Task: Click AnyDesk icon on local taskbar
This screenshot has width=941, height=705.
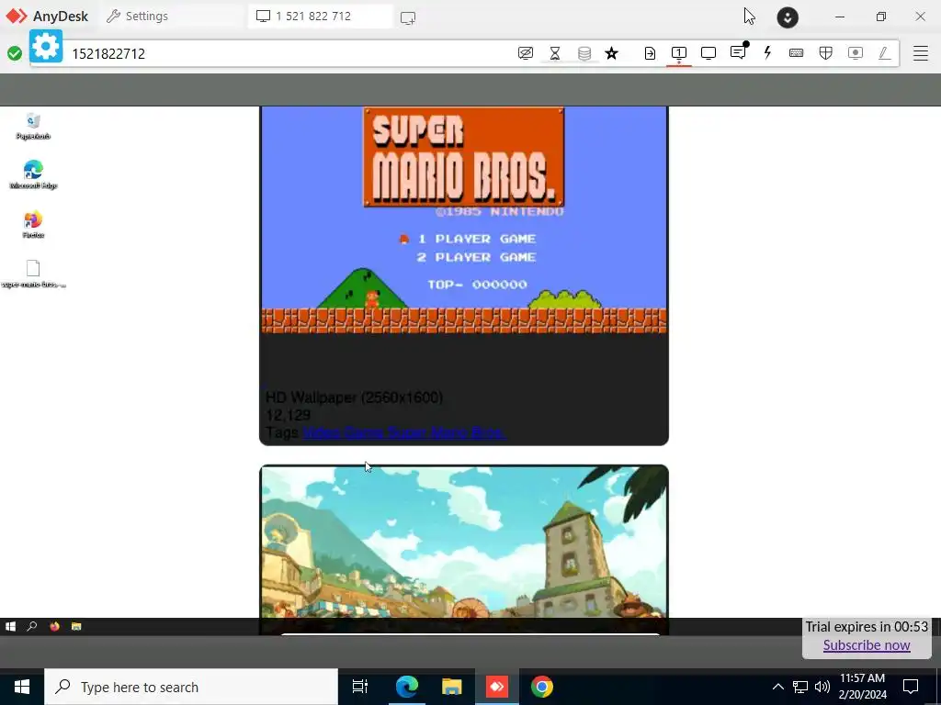Action: point(497,687)
